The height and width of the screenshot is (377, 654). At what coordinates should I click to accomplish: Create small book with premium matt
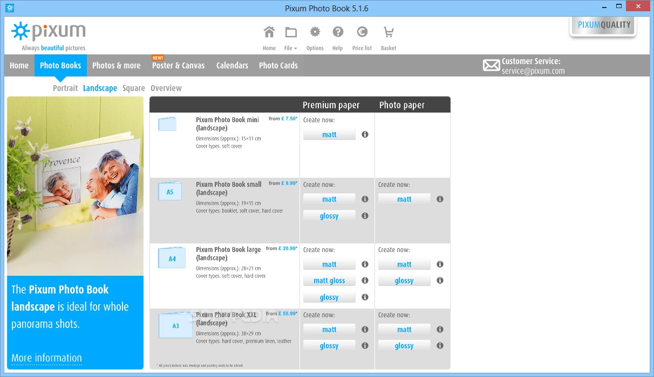329,199
